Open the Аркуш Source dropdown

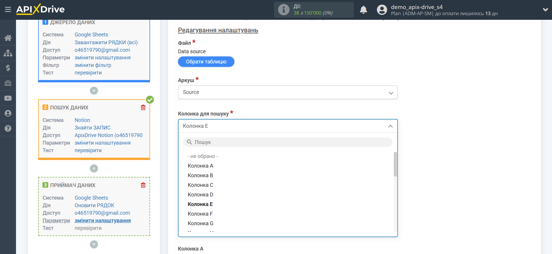click(288, 92)
